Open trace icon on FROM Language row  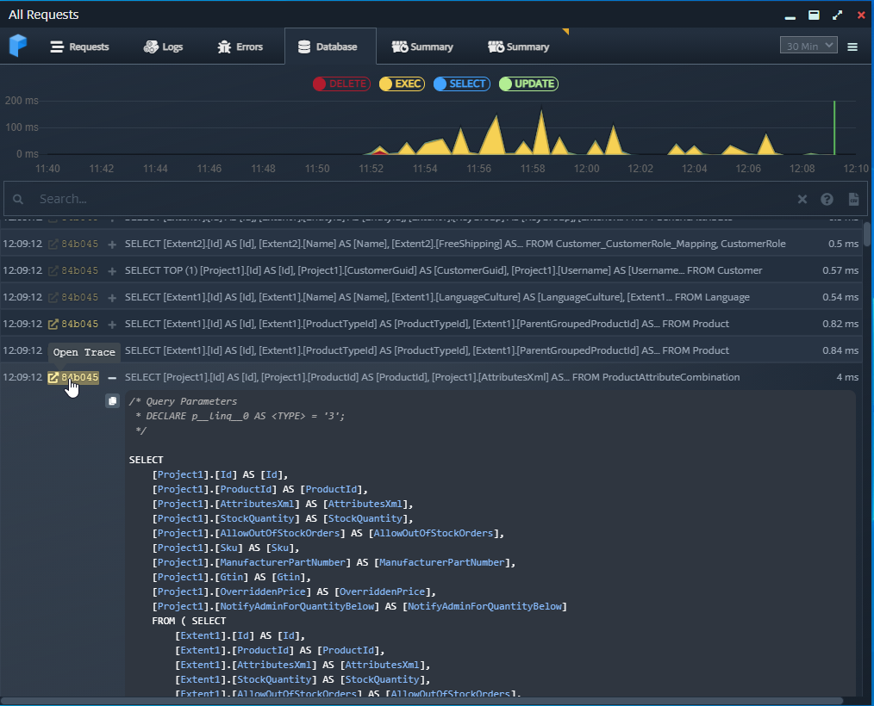(x=53, y=297)
